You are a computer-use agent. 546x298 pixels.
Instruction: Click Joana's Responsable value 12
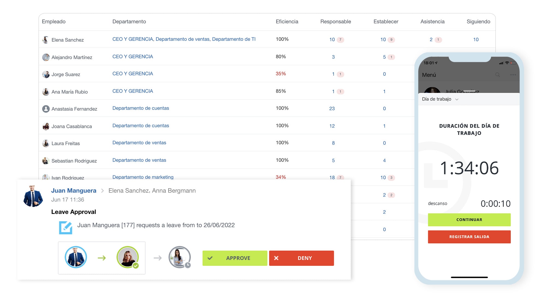tap(332, 126)
